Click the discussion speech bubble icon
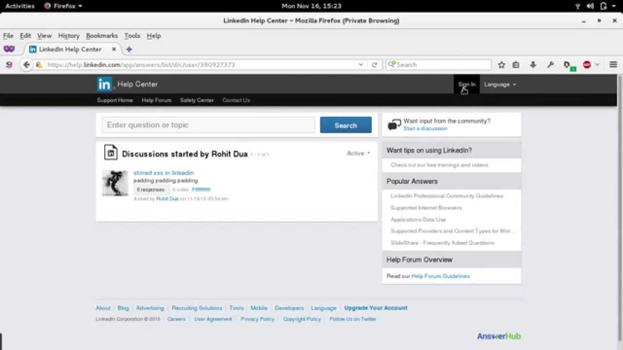Viewport: 623px width, 350px height. point(394,125)
